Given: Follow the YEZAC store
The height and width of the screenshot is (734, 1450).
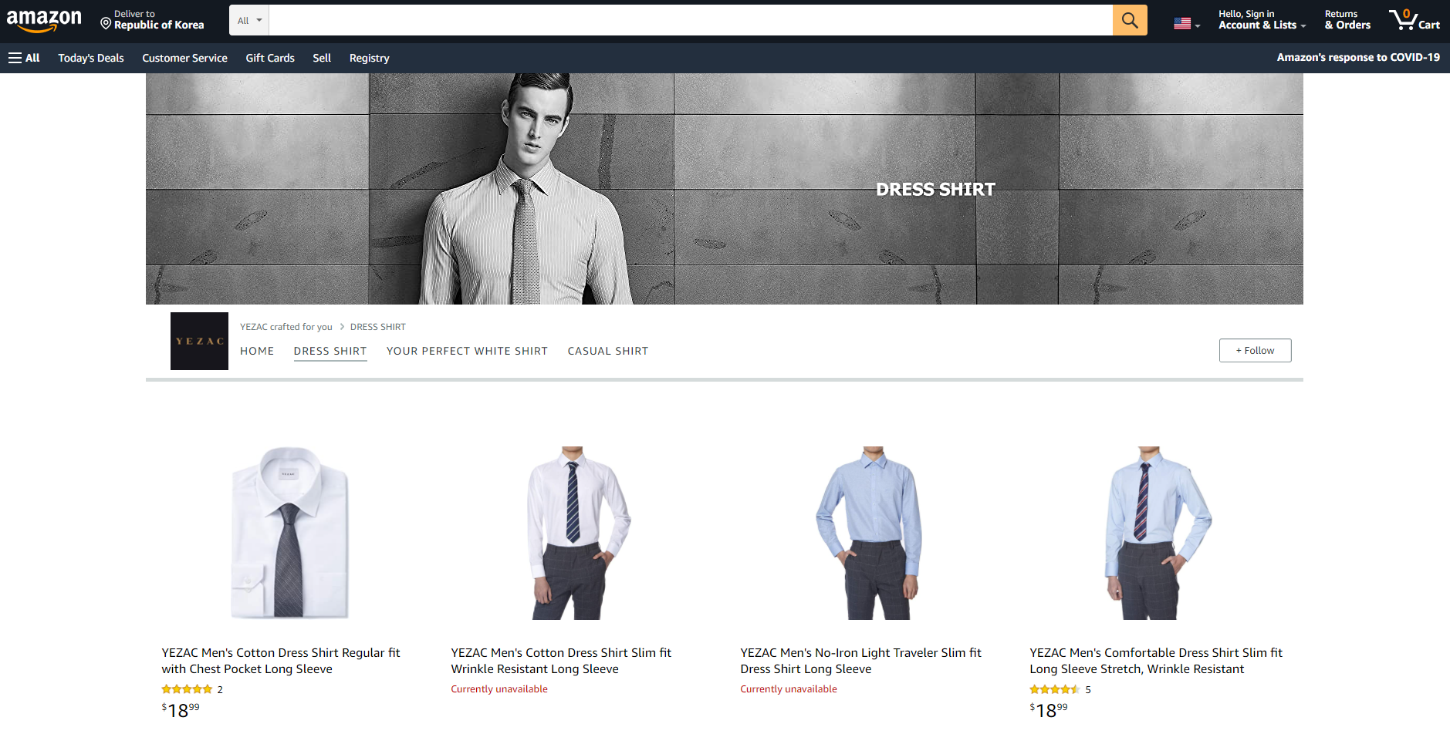Looking at the screenshot, I should [1255, 350].
